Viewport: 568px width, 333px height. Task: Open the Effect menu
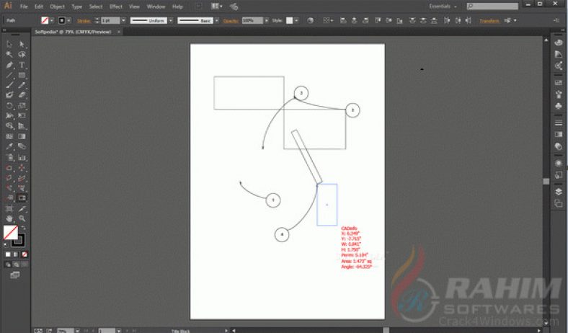tap(115, 6)
